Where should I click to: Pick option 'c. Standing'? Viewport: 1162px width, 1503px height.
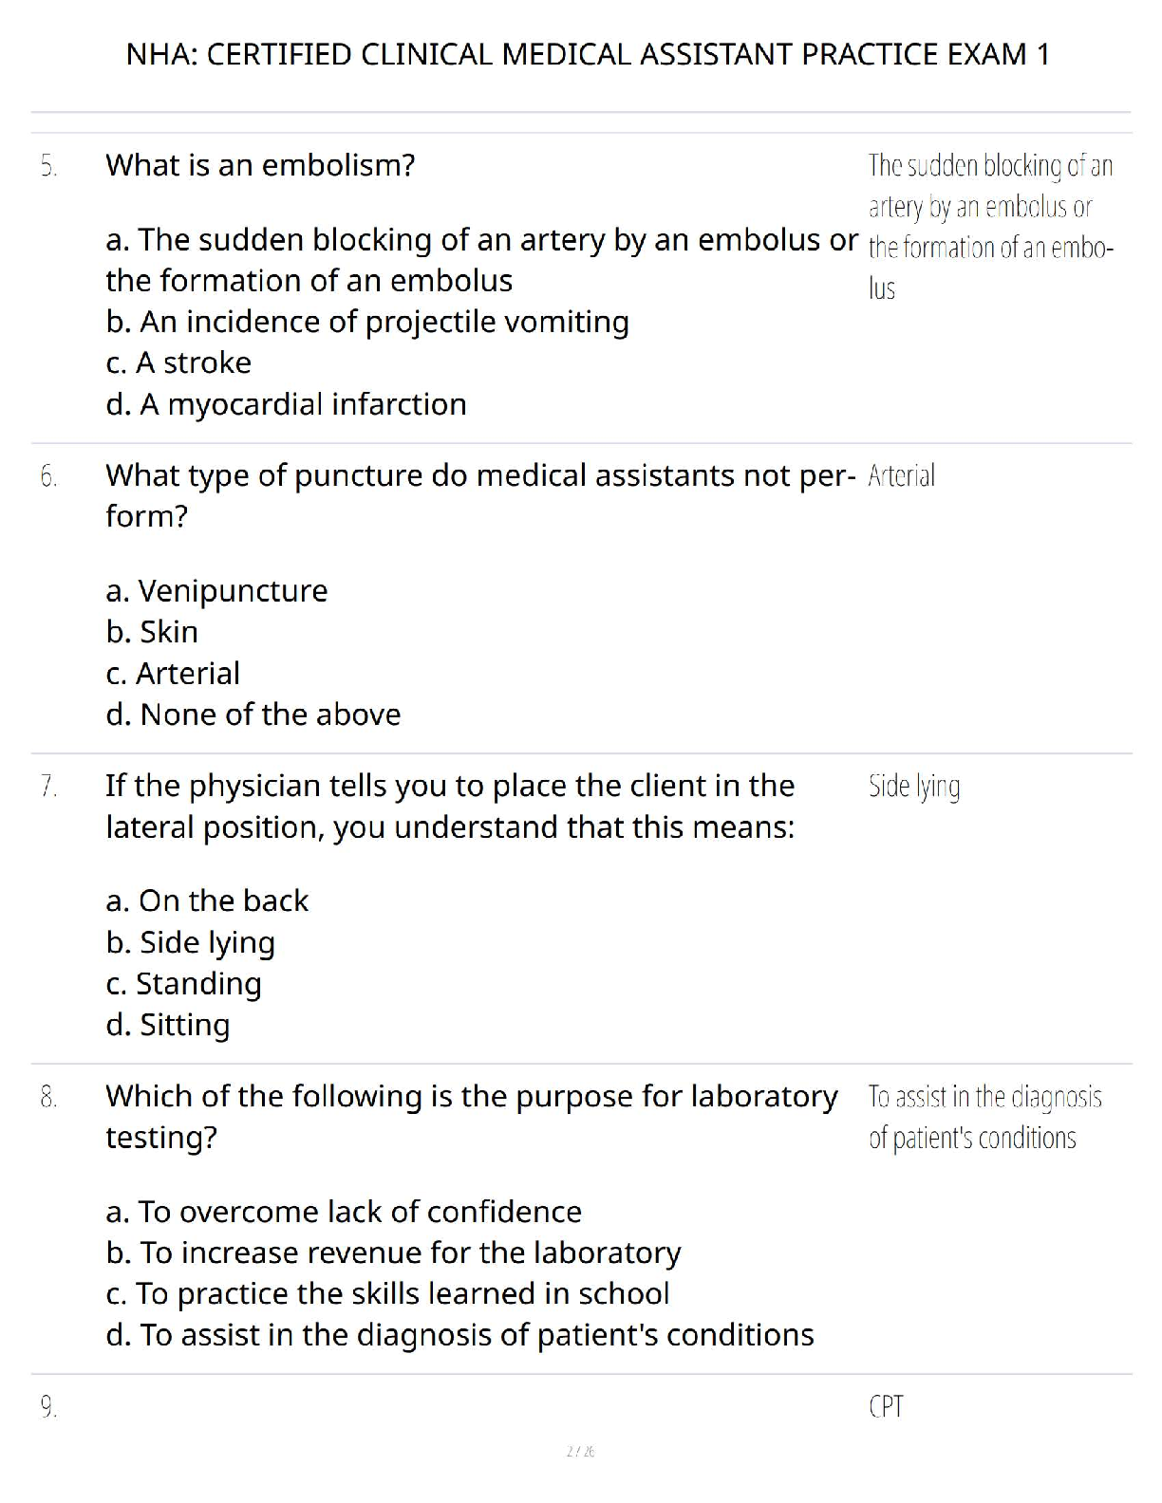pyautogui.click(x=183, y=984)
